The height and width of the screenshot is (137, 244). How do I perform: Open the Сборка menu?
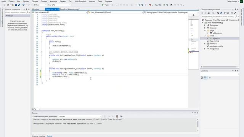(35, 2)
